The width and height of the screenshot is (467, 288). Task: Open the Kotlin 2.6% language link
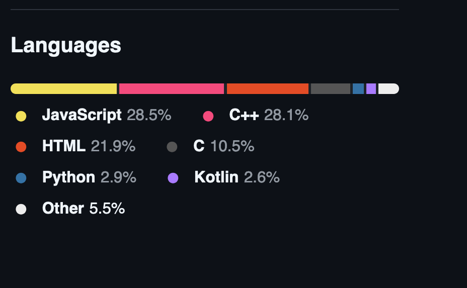point(237,177)
